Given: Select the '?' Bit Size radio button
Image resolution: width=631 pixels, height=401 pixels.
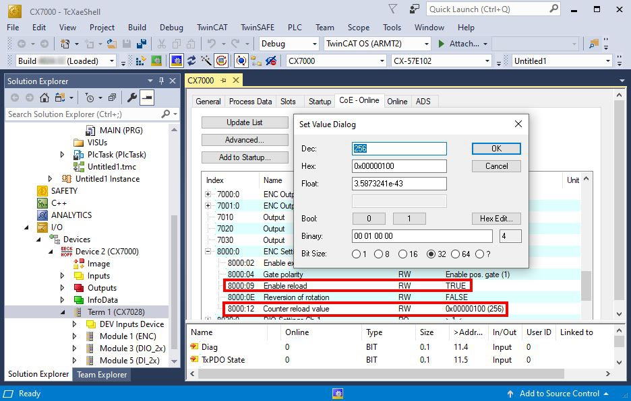Looking at the screenshot, I should (480, 254).
